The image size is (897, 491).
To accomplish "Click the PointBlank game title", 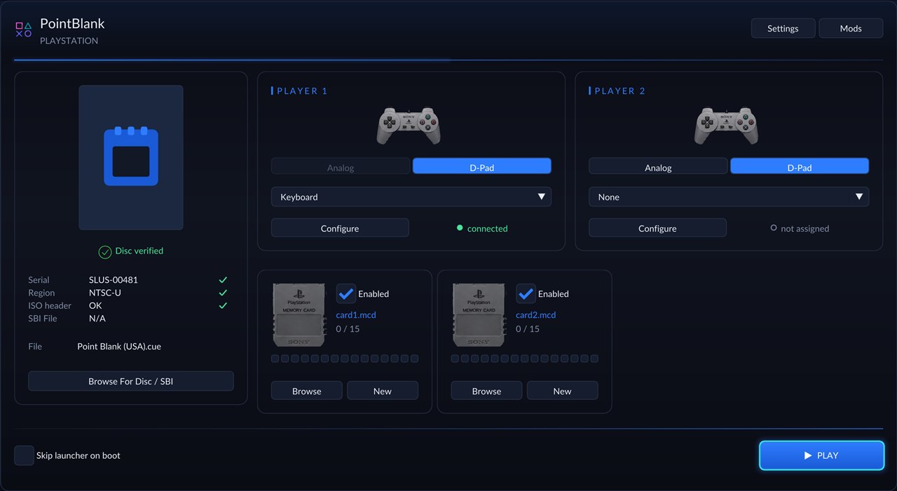I will coord(72,23).
